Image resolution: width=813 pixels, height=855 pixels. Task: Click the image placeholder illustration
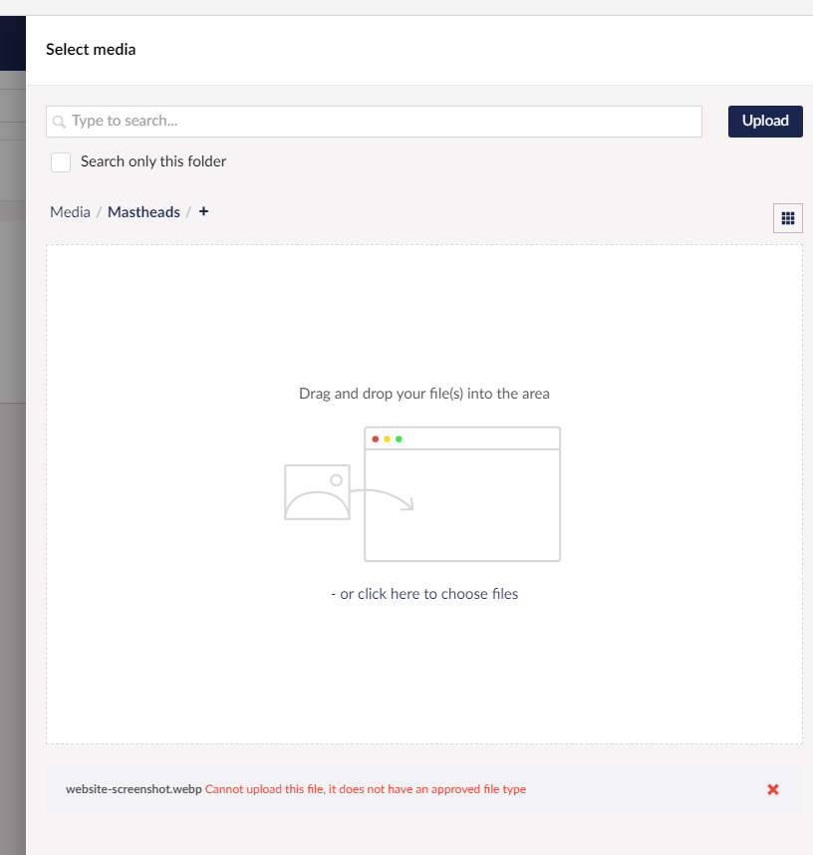point(316,492)
